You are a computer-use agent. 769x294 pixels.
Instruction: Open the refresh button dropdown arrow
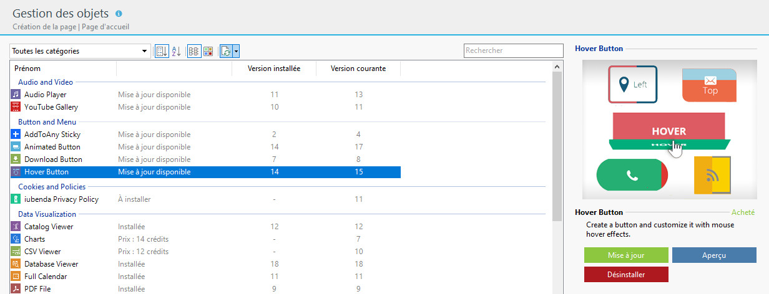(x=236, y=51)
